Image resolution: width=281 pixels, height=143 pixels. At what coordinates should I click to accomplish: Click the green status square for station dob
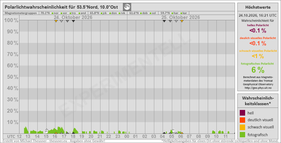(141, 13)
